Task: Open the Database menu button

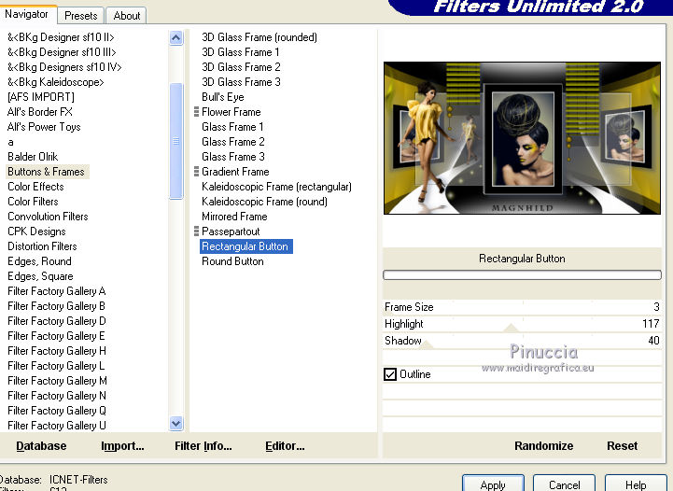Action: pos(41,446)
